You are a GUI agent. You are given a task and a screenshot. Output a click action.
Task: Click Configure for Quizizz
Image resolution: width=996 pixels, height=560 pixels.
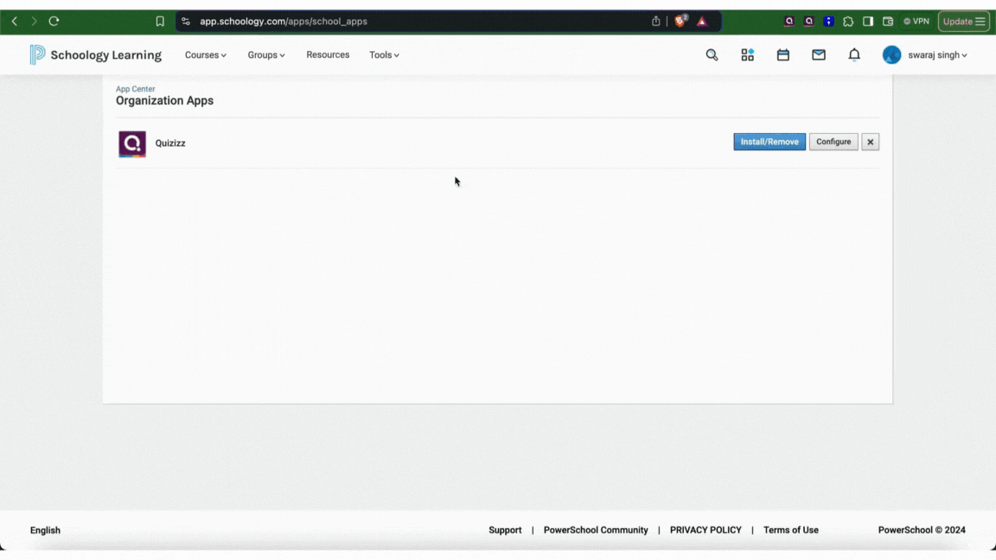833,142
